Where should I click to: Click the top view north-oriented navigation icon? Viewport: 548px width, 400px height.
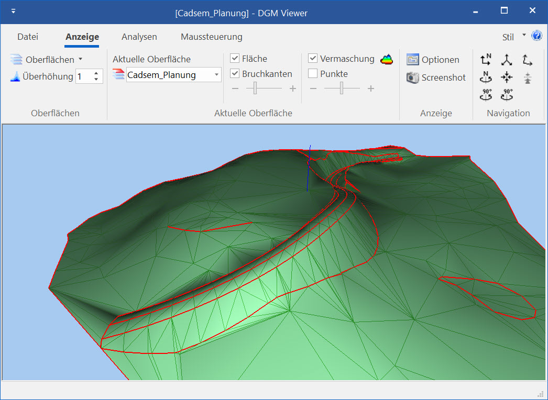coord(486,60)
